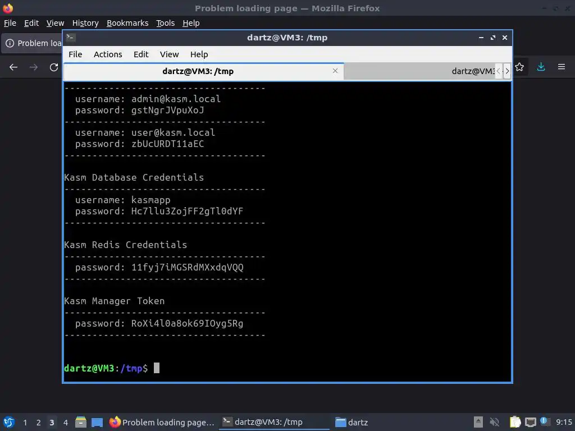
Task: Open update notifier tray icon
Action: coord(545,421)
